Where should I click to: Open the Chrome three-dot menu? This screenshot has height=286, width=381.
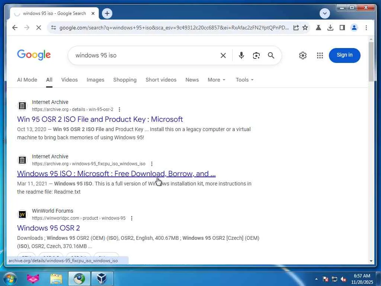click(366, 28)
